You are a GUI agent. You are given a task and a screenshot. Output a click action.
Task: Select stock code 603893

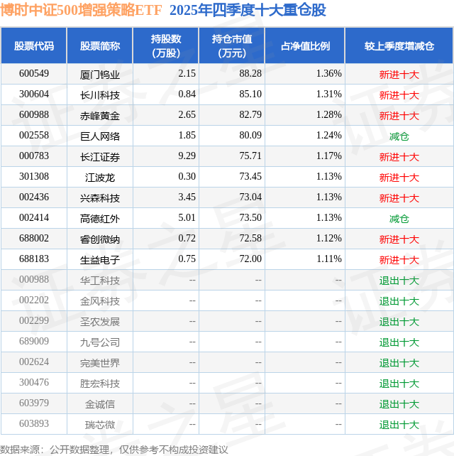pyautogui.click(x=34, y=424)
